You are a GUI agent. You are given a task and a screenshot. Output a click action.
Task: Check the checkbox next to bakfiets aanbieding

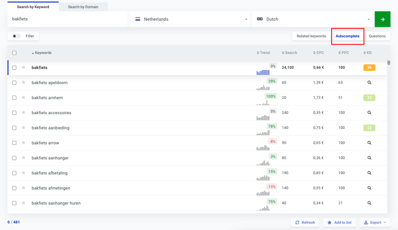[14, 128]
